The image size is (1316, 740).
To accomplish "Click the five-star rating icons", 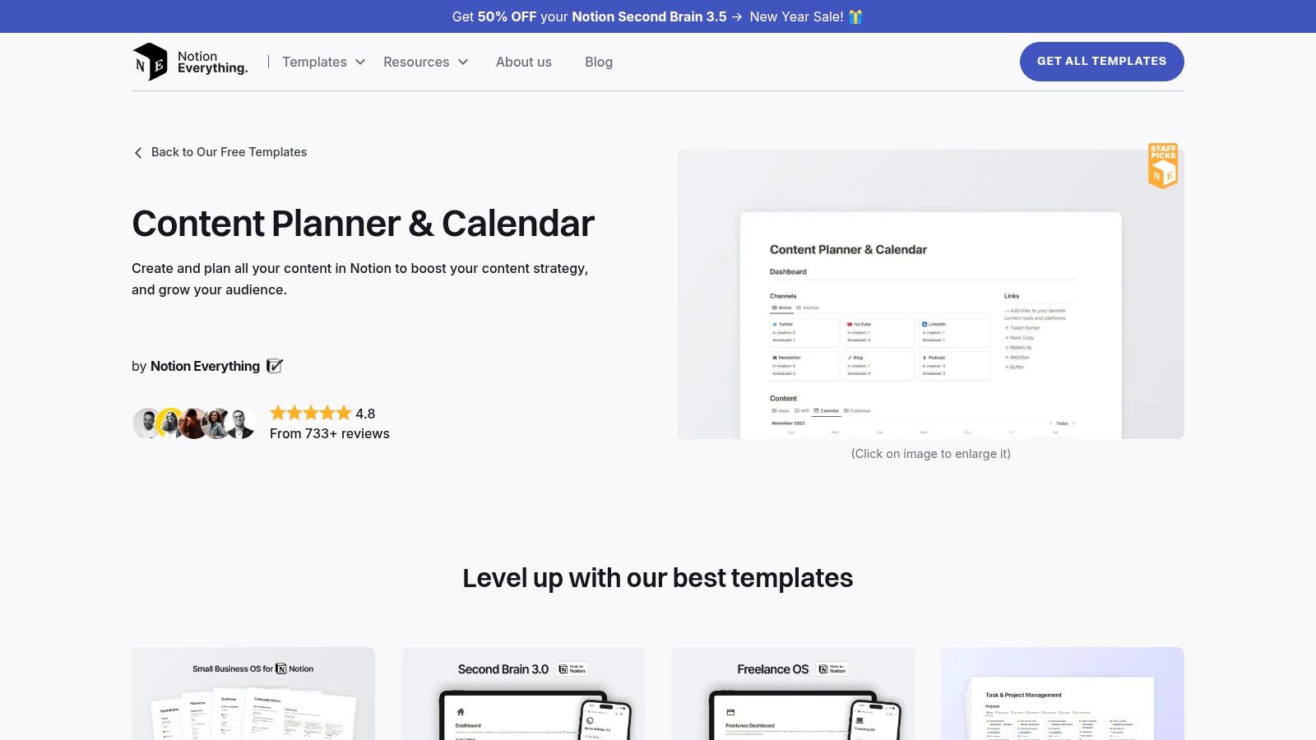I will pyautogui.click(x=310, y=413).
